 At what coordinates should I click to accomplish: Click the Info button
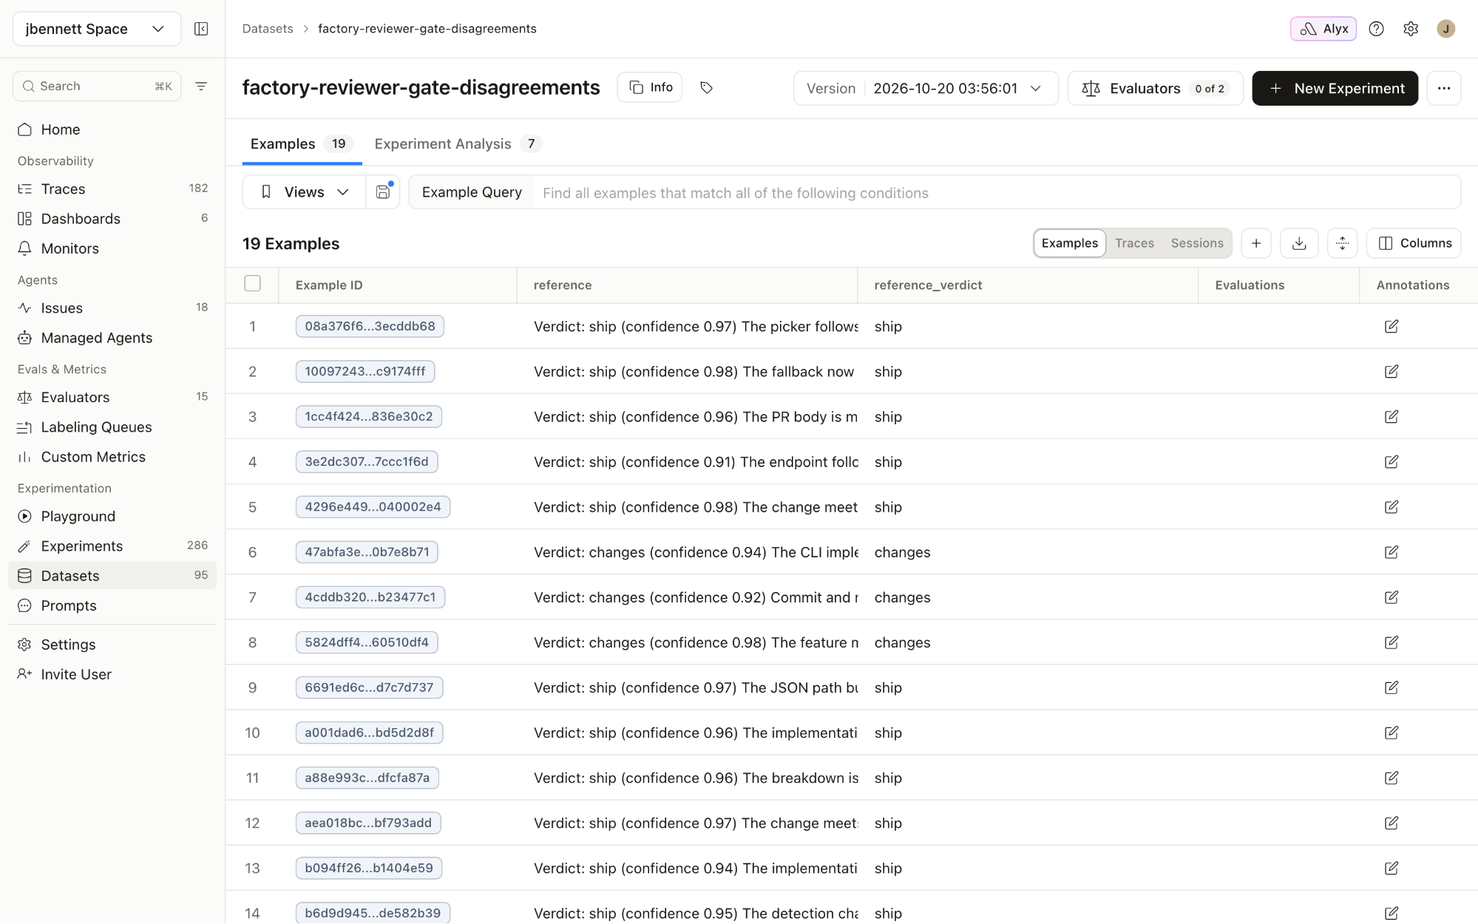click(650, 87)
